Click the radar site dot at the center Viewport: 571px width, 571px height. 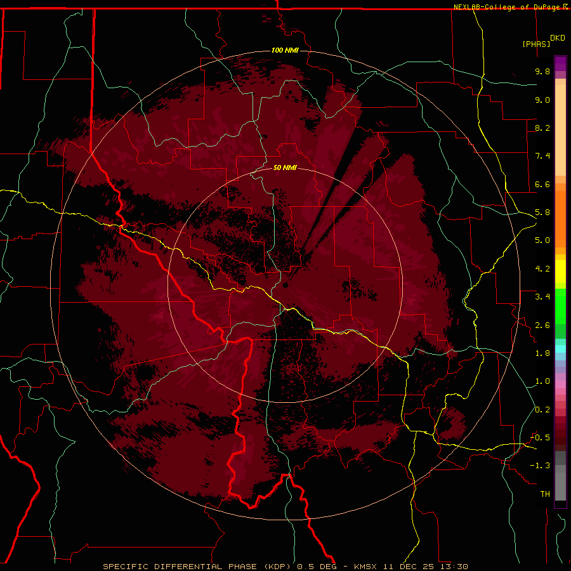(x=285, y=285)
